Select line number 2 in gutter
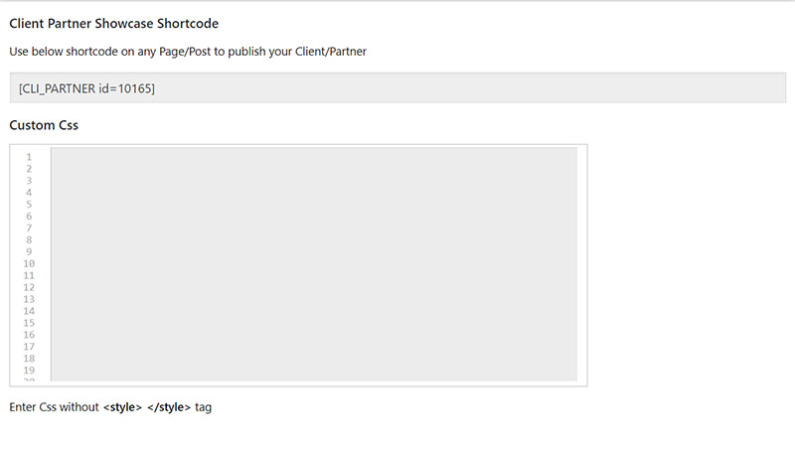This screenshot has height=450, width=795. click(29, 169)
